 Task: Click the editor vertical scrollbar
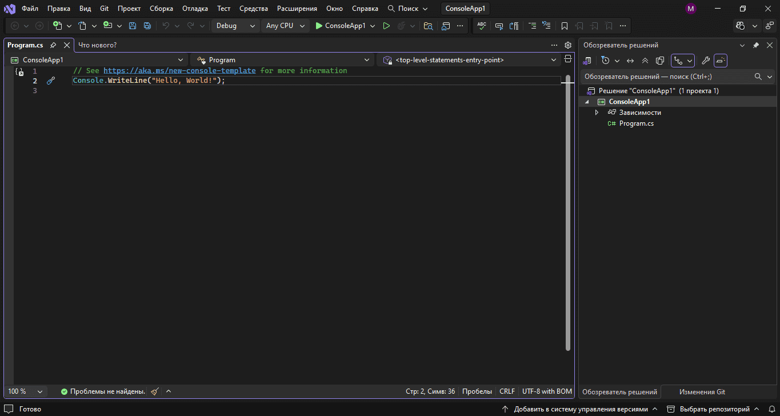[567, 211]
